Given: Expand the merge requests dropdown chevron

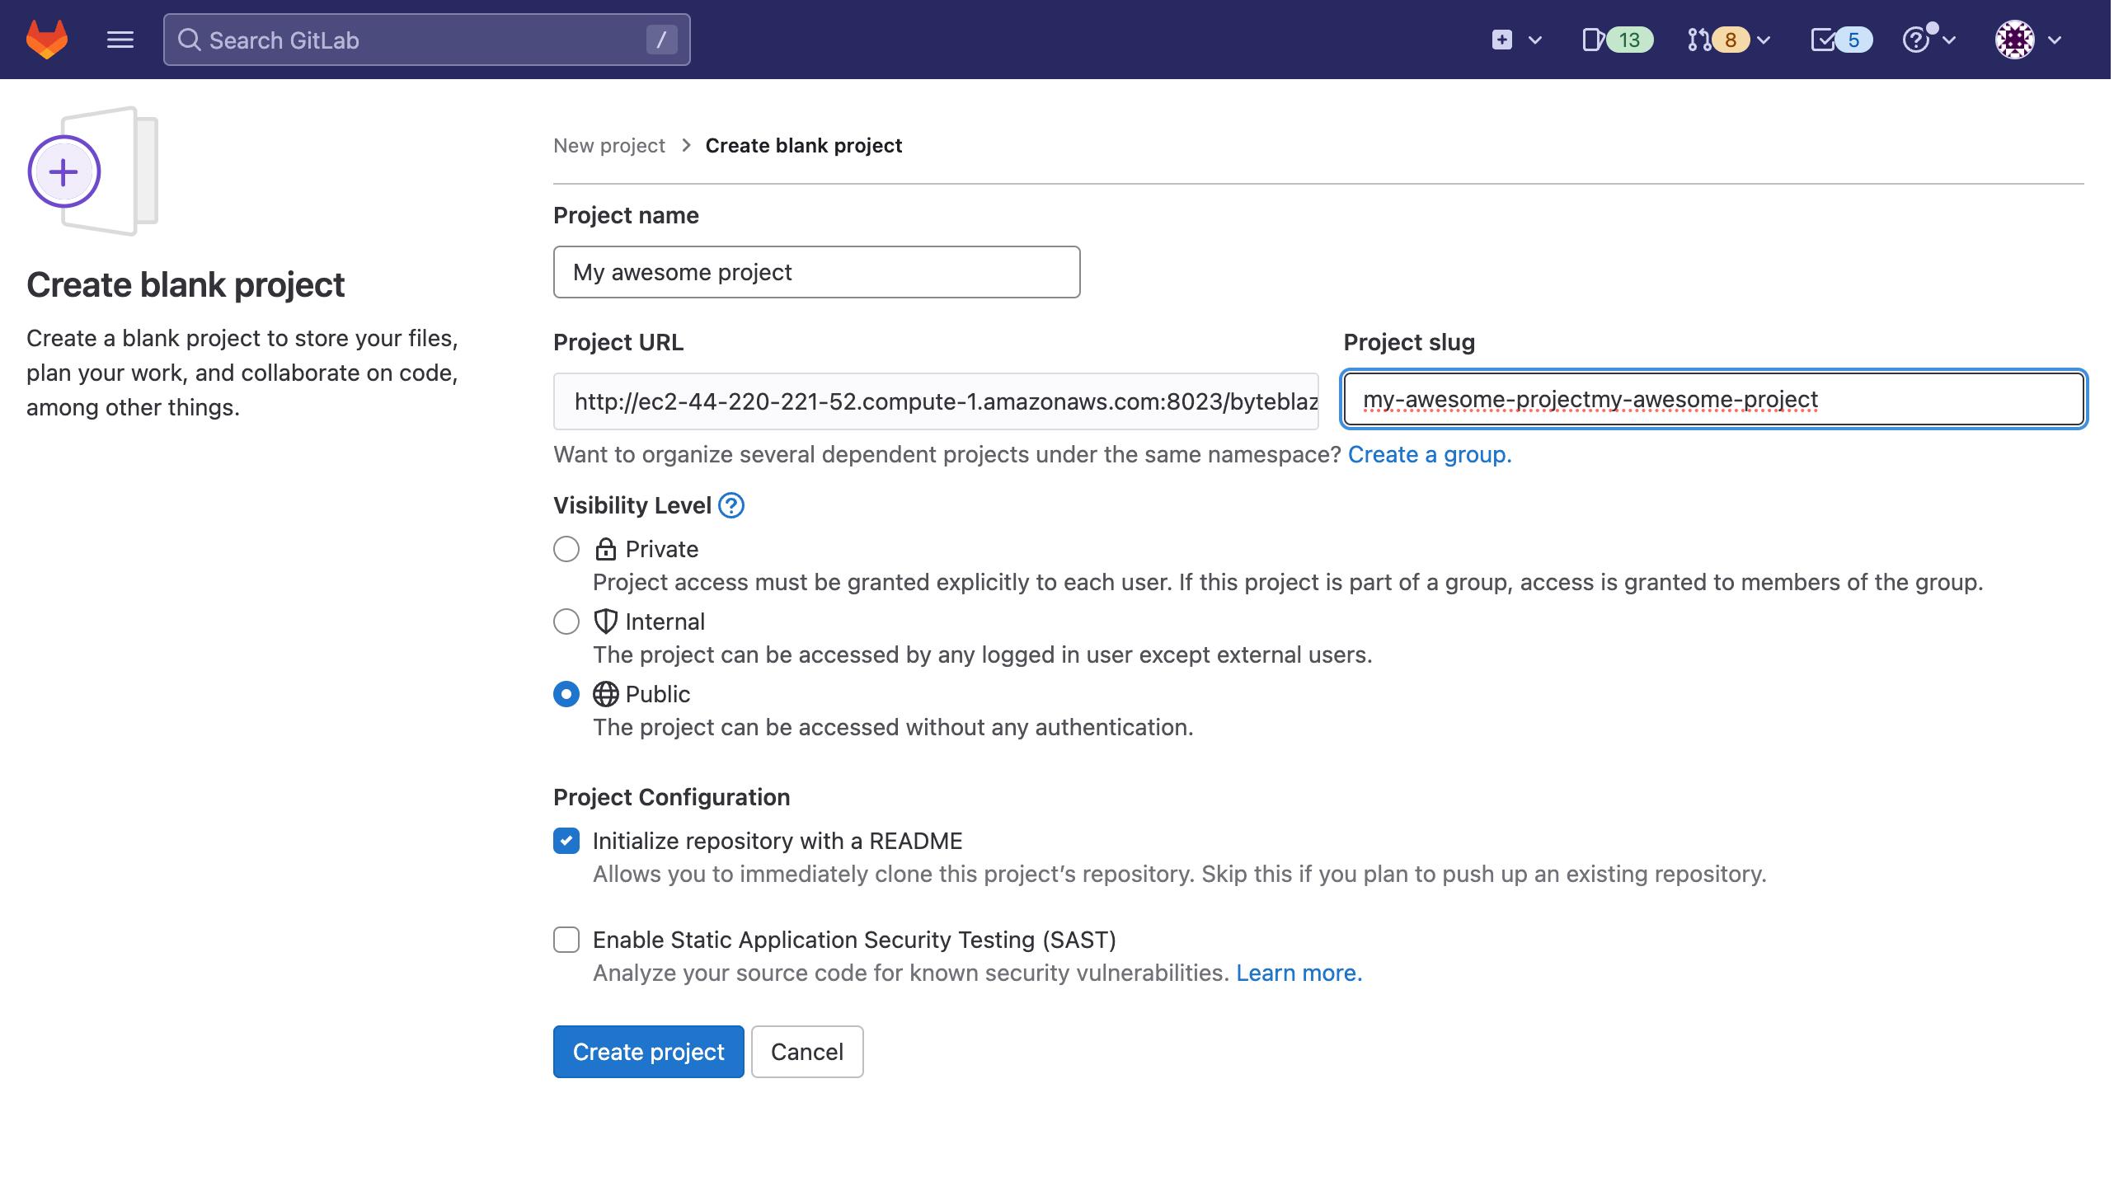Looking at the screenshot, I should point(1764,40).
